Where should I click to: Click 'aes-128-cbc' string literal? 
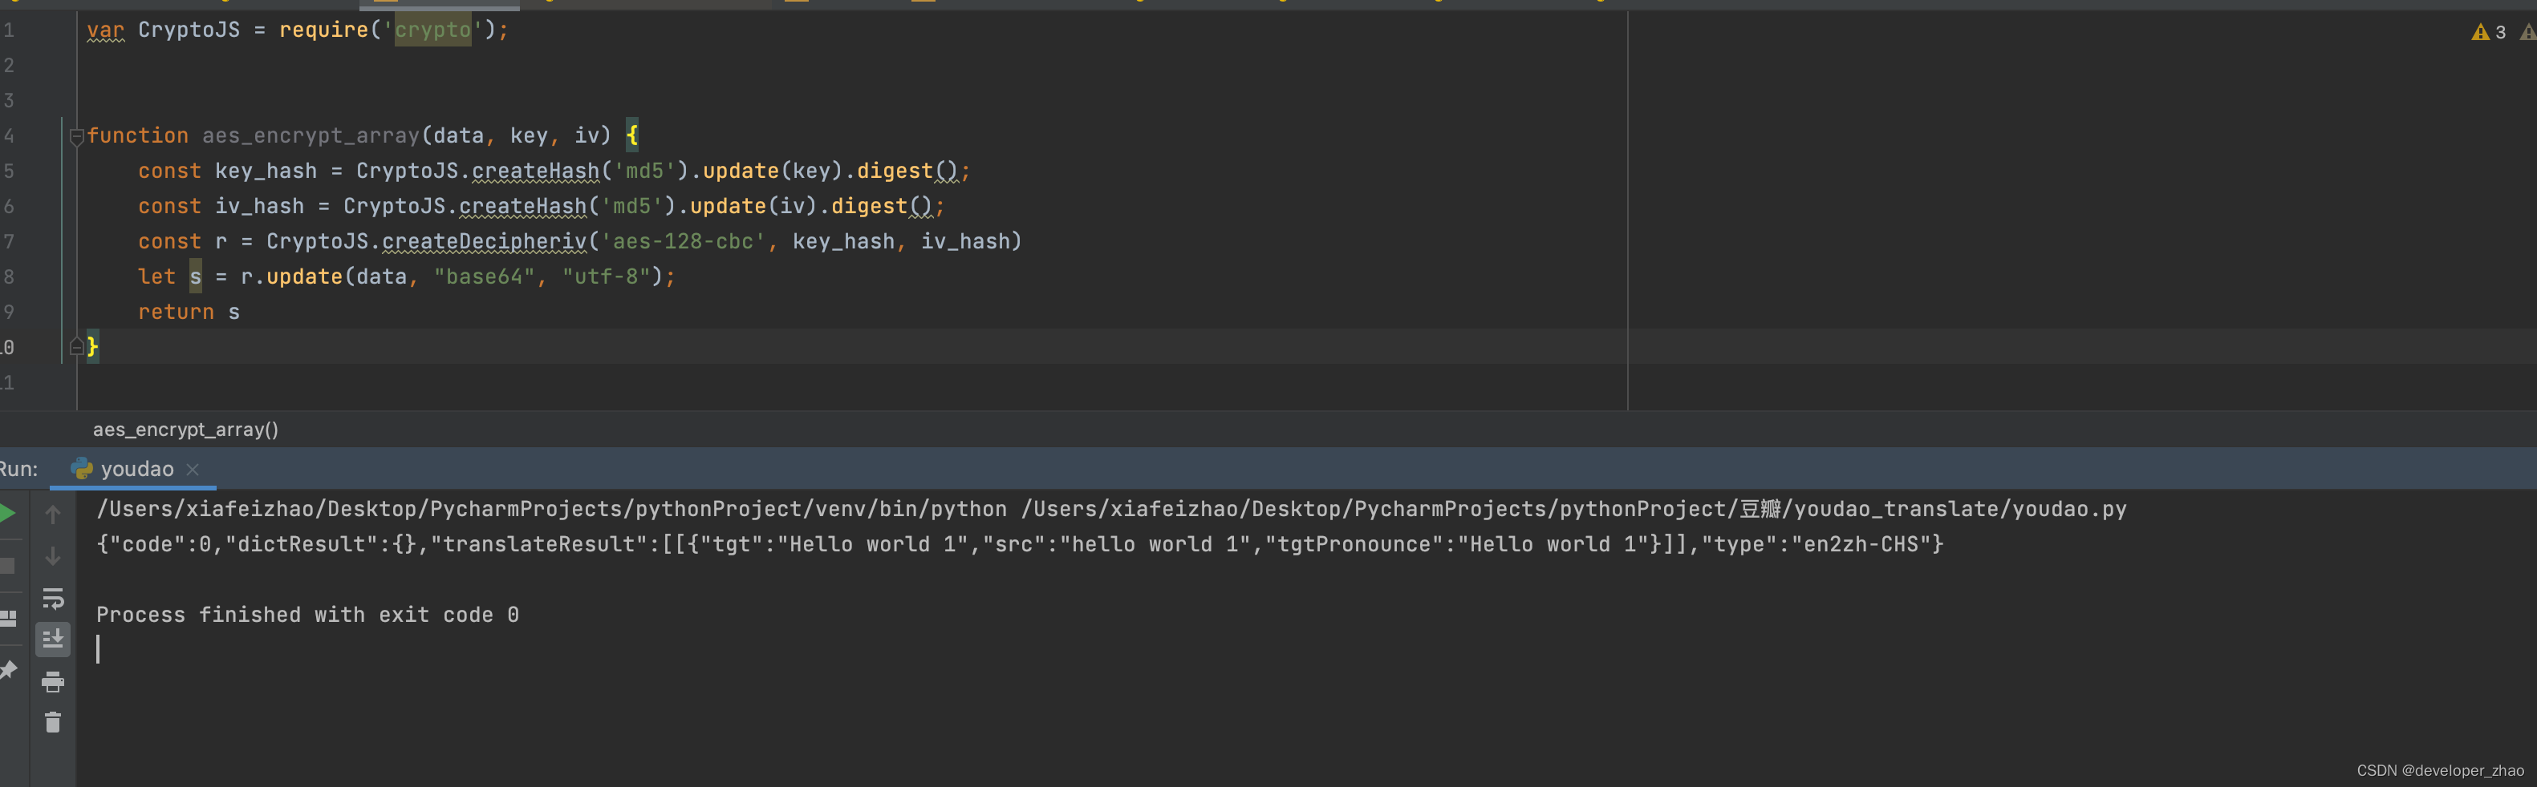coord(683,242)
